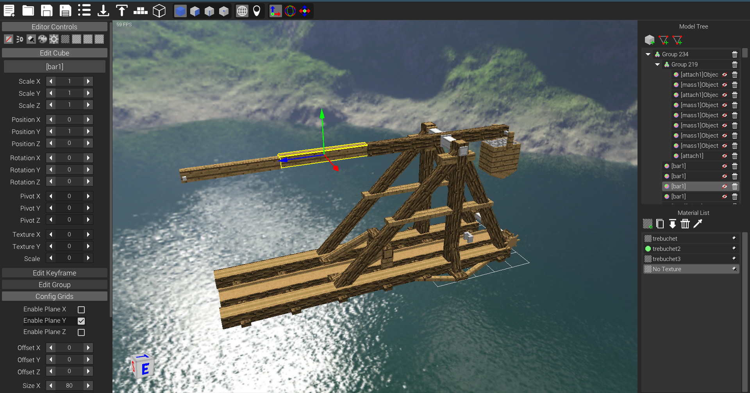The image size is (750, 393).
Task: Open the Edit Group section header
Action: point(55,284)
